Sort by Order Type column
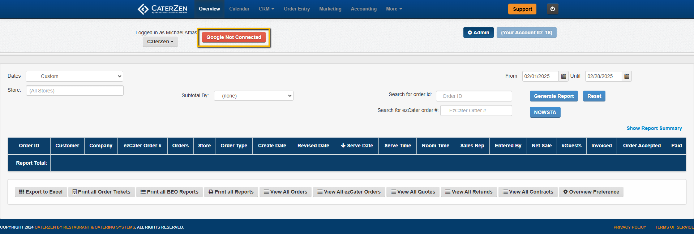 [234, 146]
